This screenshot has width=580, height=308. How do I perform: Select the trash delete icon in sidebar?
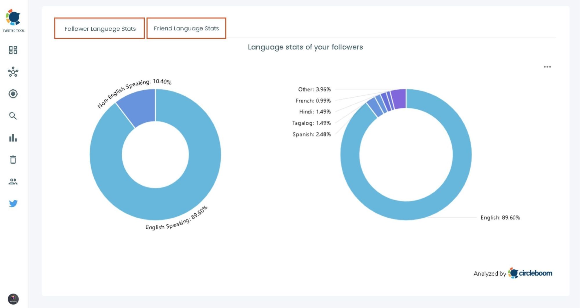[x=13, y=160]
